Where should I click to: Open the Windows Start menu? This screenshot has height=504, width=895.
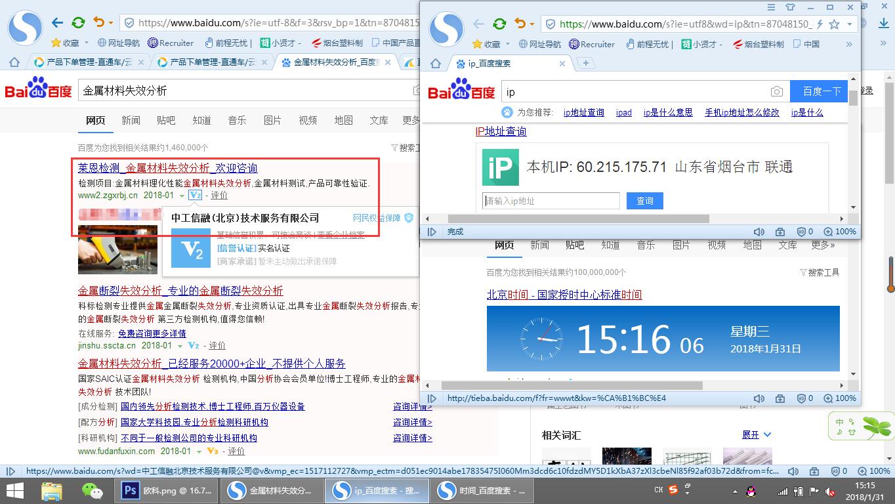[x=15, y=490]
